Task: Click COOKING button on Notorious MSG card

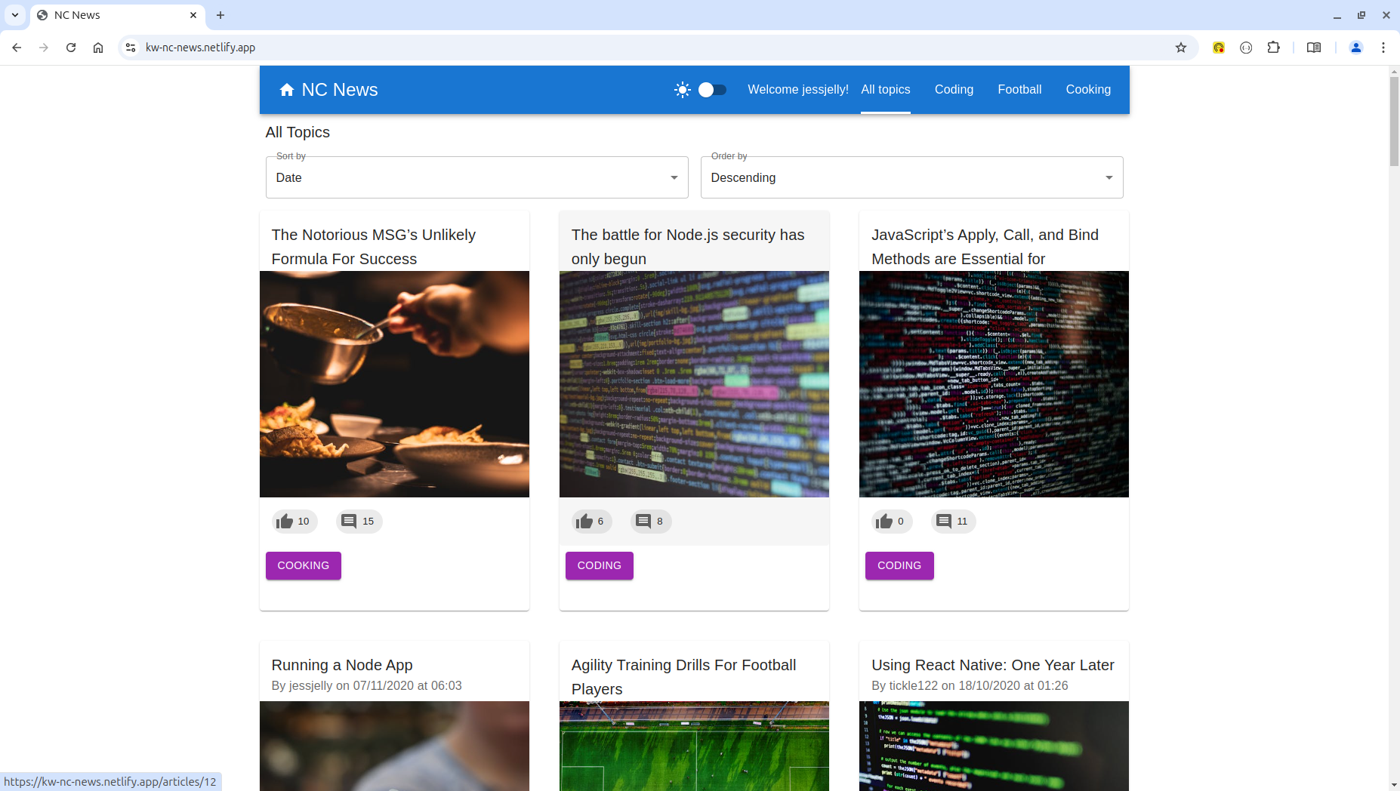Action: [x=304, y=565]
